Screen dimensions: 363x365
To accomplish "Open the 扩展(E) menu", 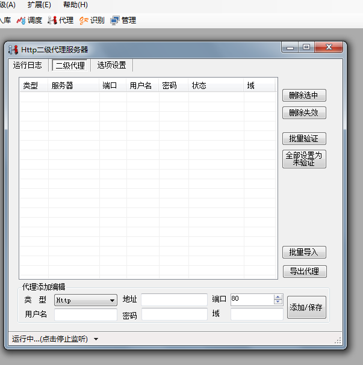I will tap(39, 5).
